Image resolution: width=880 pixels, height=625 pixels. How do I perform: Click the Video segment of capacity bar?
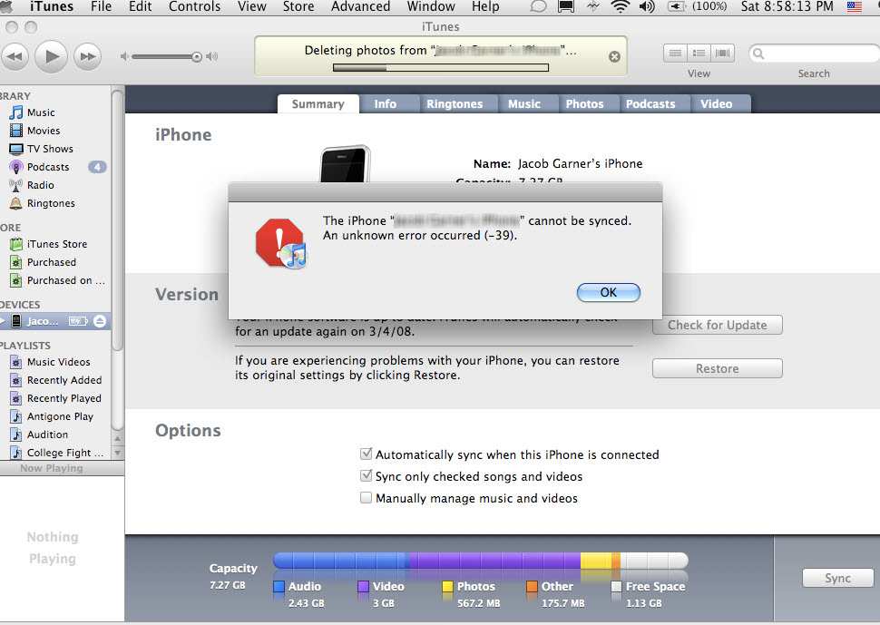tap(495, 561)
